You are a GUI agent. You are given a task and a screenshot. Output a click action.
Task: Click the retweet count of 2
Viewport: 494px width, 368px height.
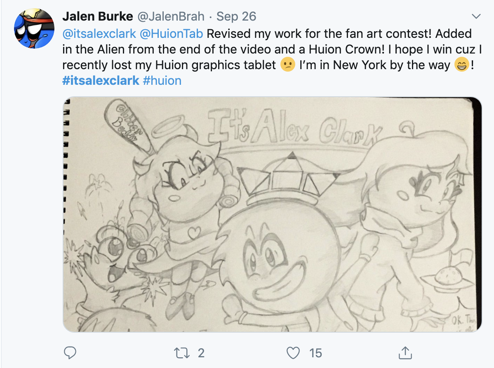tap(201, 353)
